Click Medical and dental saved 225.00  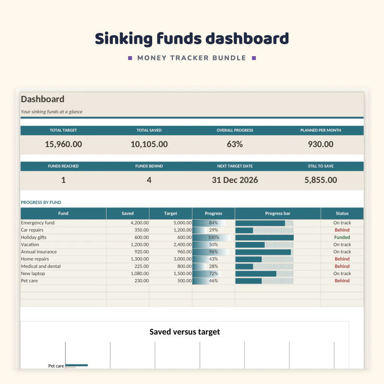click(x=142, y=266)
